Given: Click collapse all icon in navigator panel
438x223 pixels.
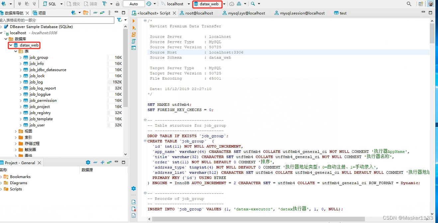Looking at the screenshot, I should coord(95,13).
